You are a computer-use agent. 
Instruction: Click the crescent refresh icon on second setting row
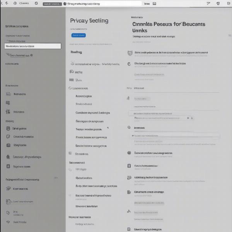point(129,64)
